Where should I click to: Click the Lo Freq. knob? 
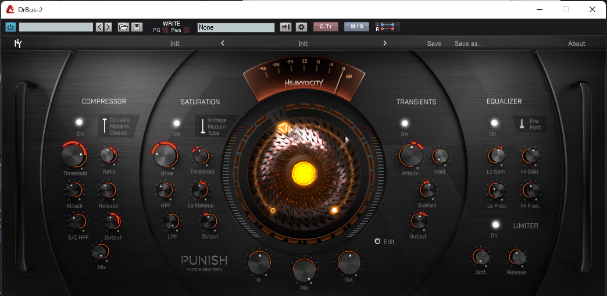point(497,190)
